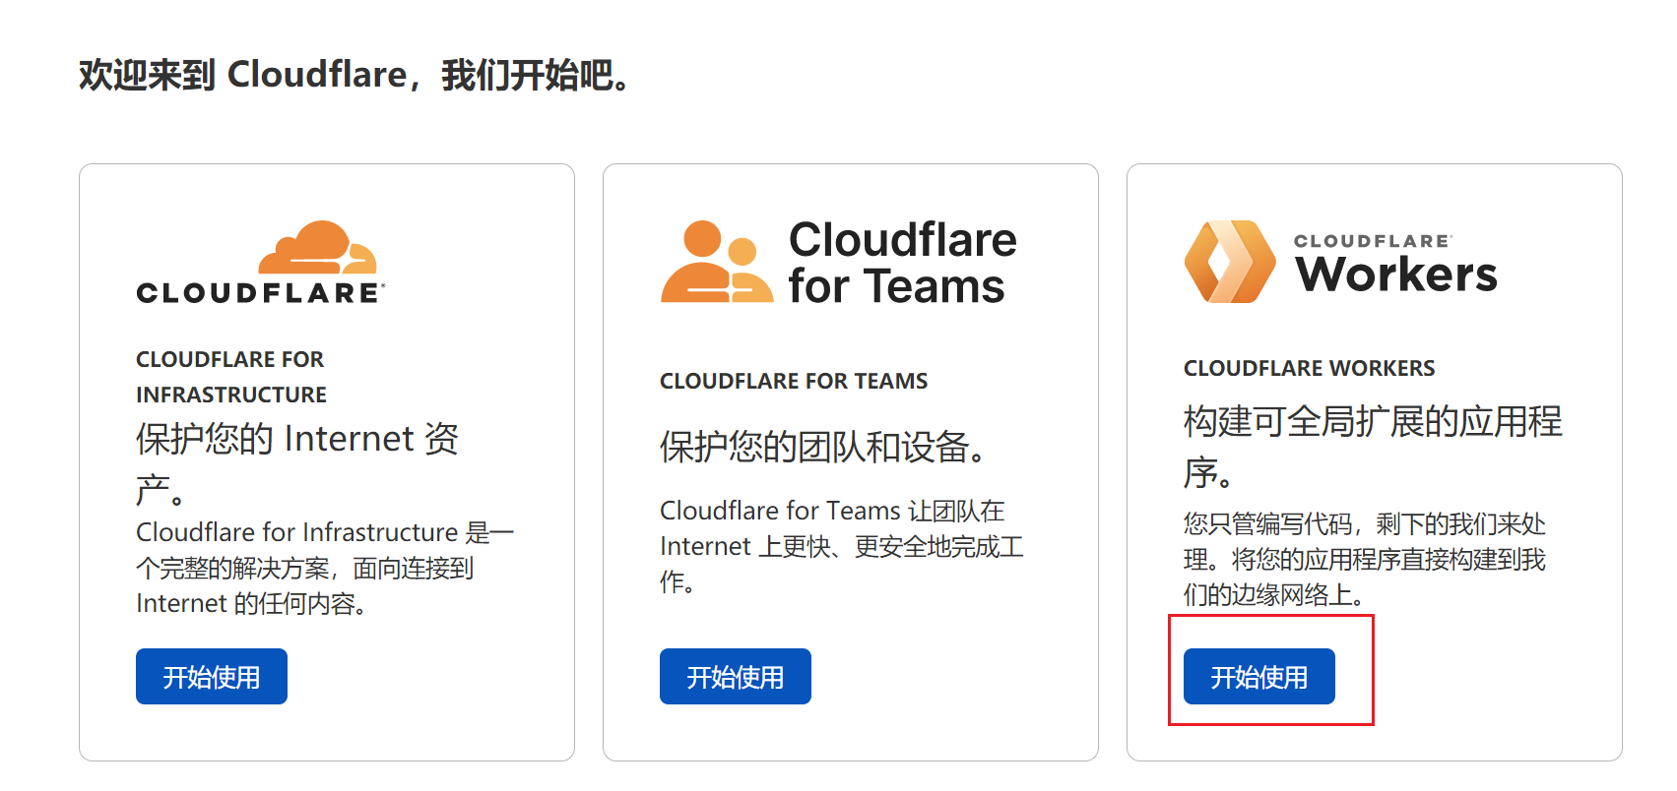1677x791 pixels.
Task: Click the CLOUDFLARE FOR INFRASTRUCTURE label
Action: tap(231, 377)
